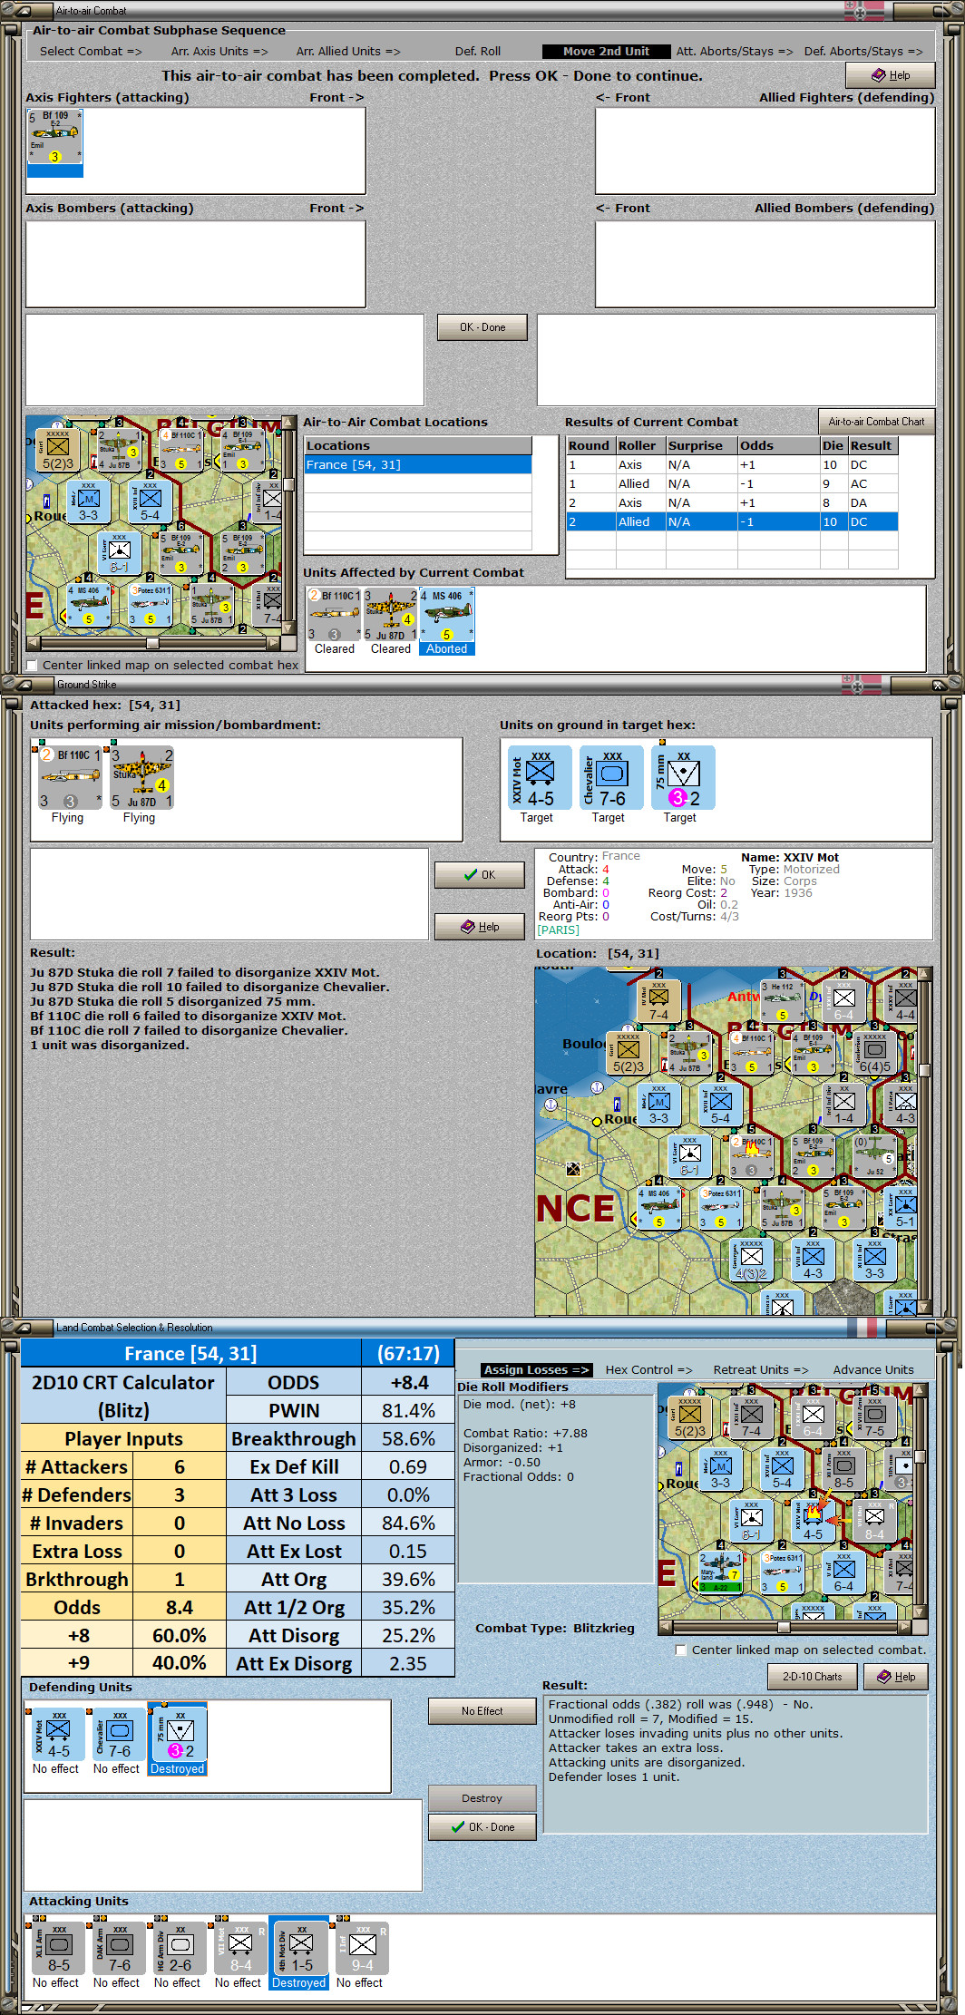Click He 112 fighter on Ground Strike map
965x2015 pixels.
pos(781,1001)
